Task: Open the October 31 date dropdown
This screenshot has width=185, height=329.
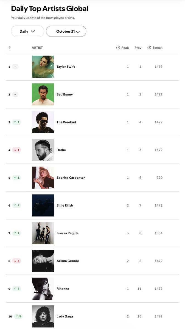Action: (66, 31)
